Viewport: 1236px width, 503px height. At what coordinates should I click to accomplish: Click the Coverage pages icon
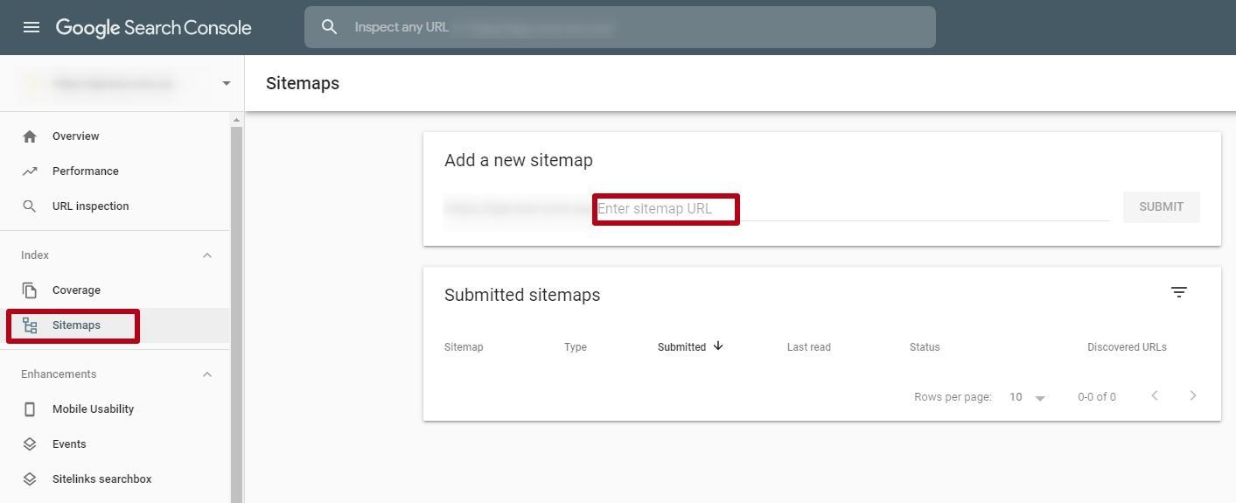(30, 290)
